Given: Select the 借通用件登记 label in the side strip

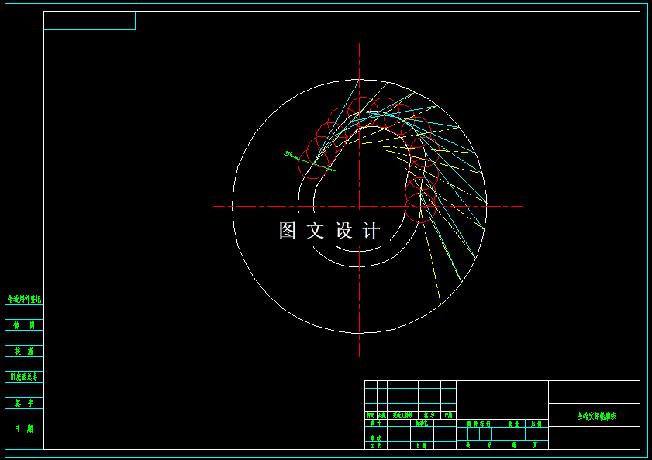Looking at the screenshot, I should click(24, 299).
